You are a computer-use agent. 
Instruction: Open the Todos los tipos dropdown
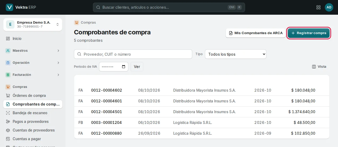coord(236,54)
